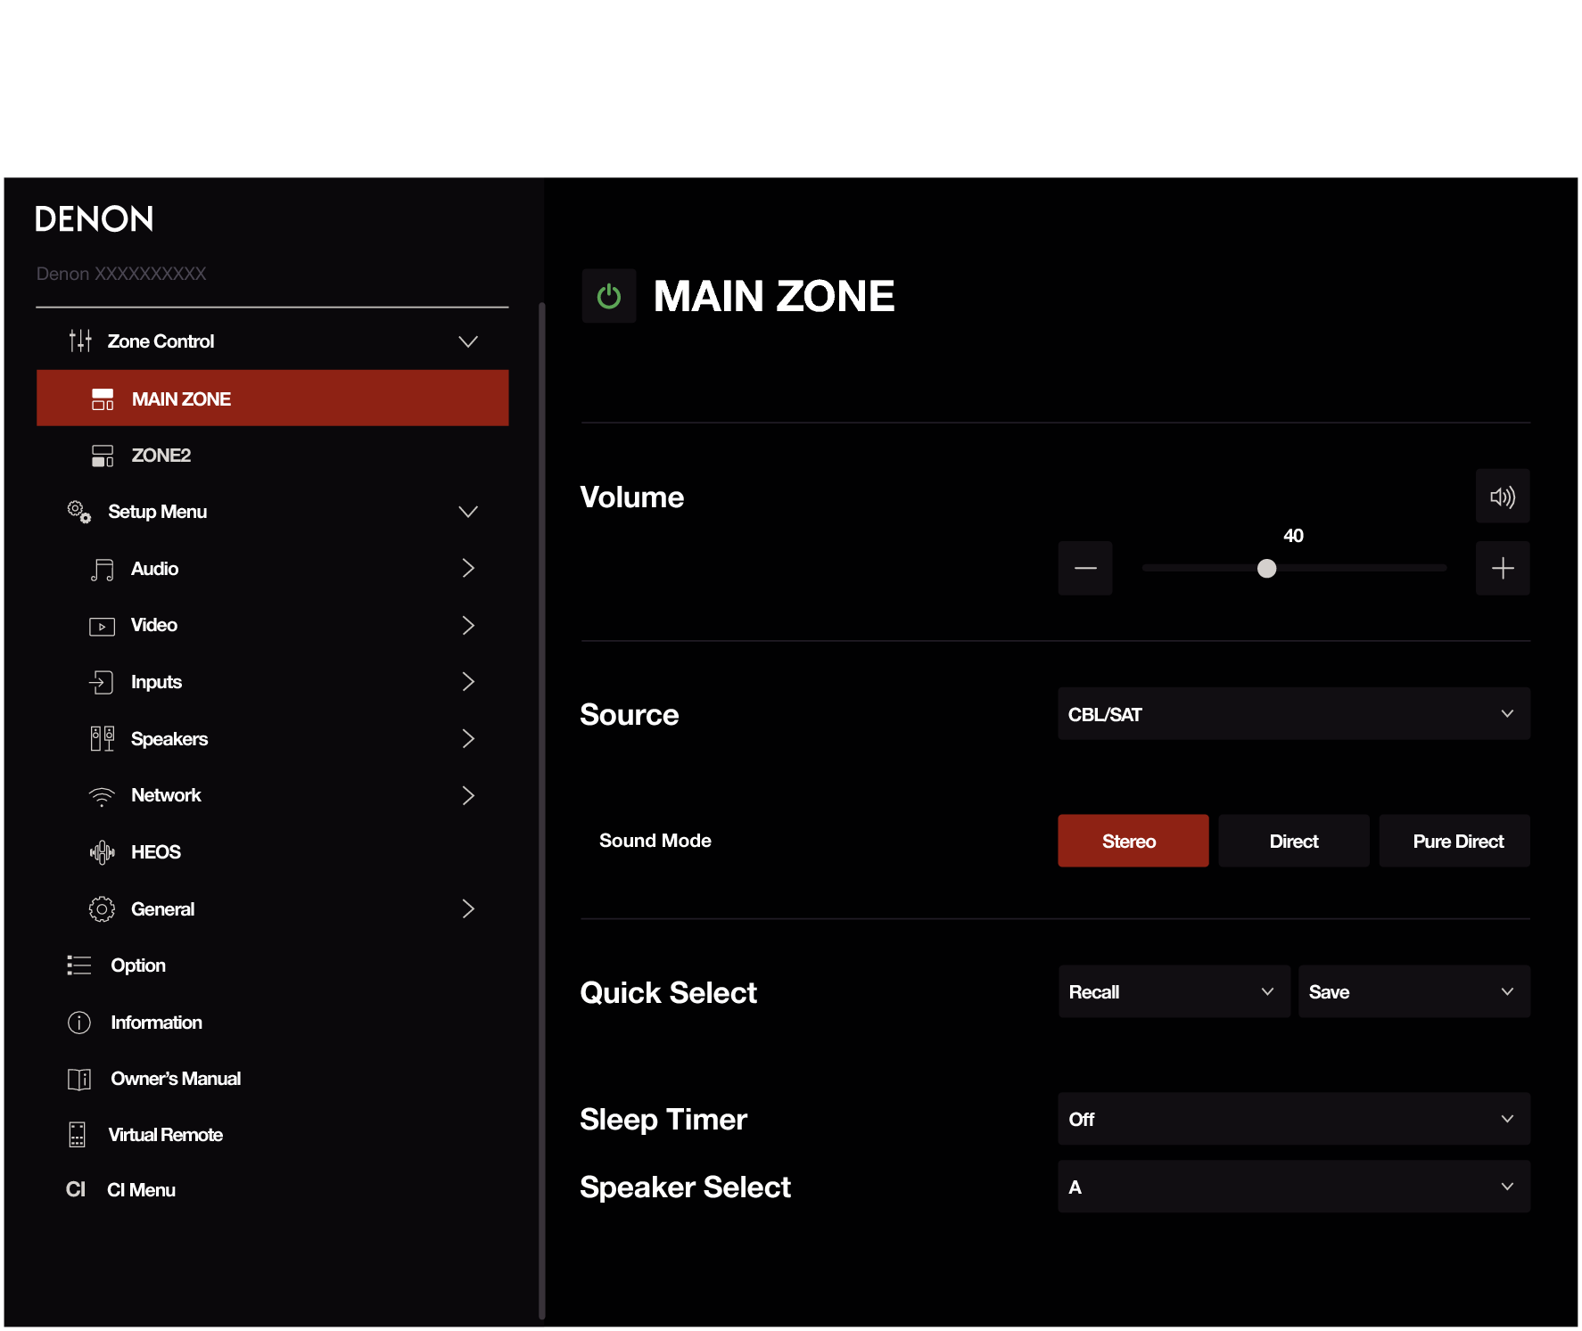Click the Speakers icon in sidebar
Viewport: 1582px width, 1331px height.
point(103,739)
